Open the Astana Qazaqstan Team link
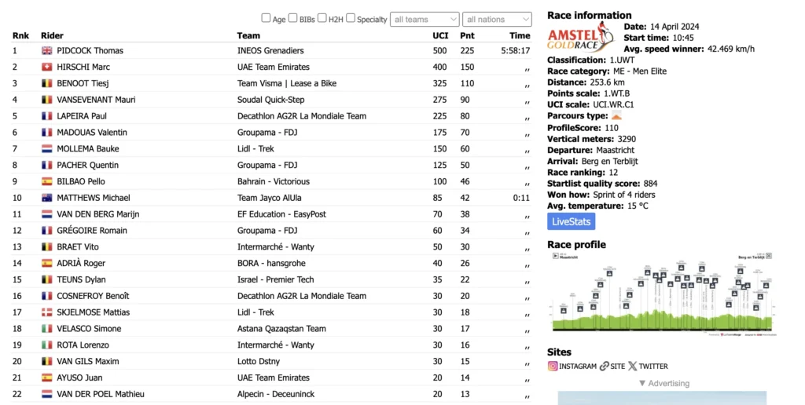This screenshot has height=405, width=805. coord(281,329)
